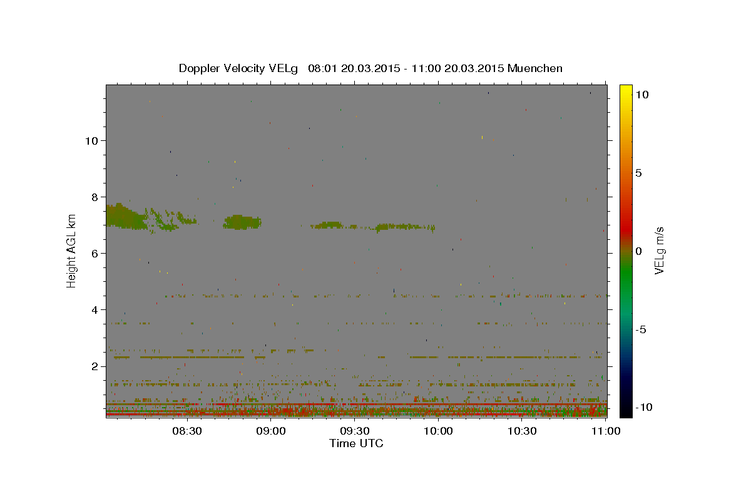This screenshot has width=751, height=501.
Task: Click the 'VELg m/s' colorbar title
Action: [659, 251]
